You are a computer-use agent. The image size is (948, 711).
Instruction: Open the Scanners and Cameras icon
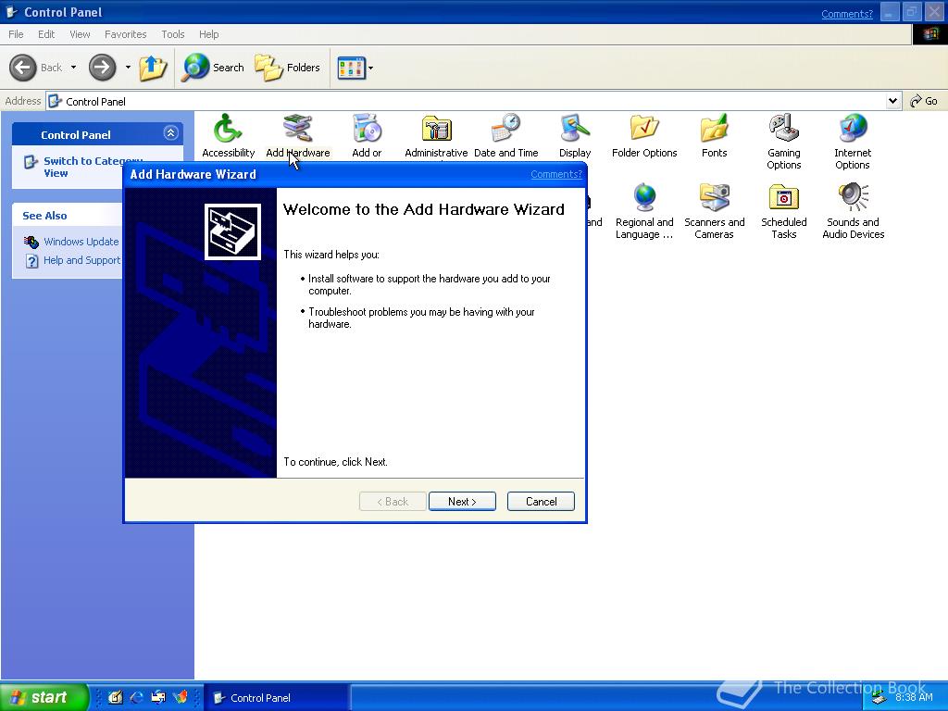tap(714, 212)
